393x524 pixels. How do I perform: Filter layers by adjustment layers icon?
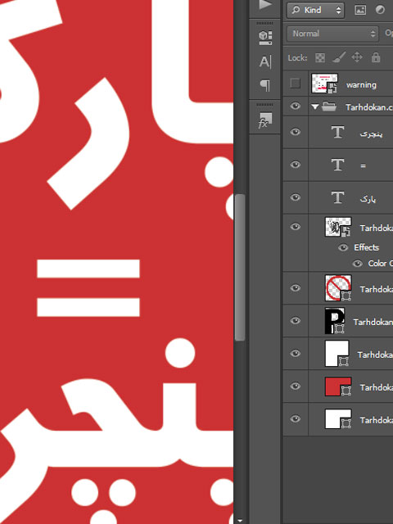tap(380, 10)
